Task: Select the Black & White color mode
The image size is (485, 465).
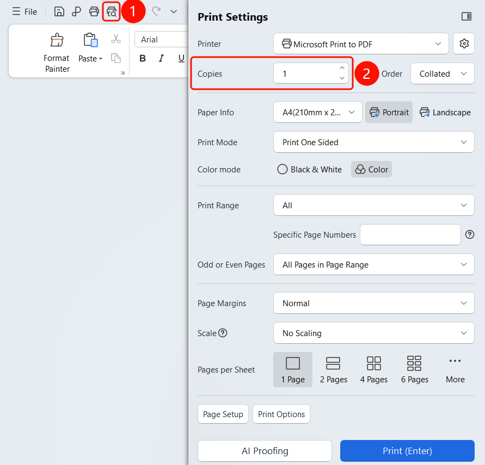Action: click(x=310, y=169)
